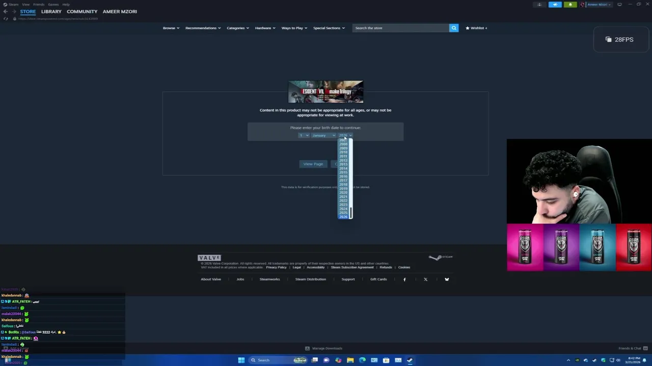The height and width of the screenshot is (366, 652).
Task: Collapse the birth year dropdown showing 2026
Action: (345, 135)
